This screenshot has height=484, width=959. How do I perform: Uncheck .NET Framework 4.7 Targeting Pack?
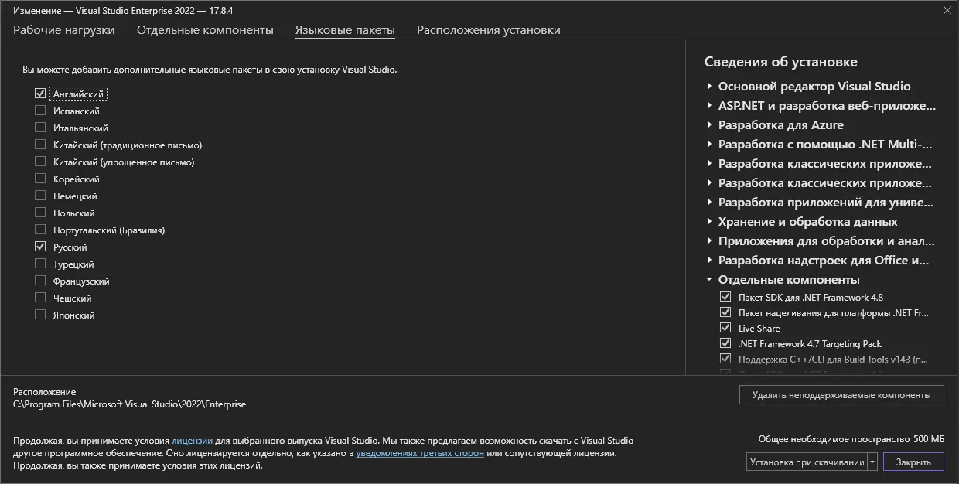725,343
